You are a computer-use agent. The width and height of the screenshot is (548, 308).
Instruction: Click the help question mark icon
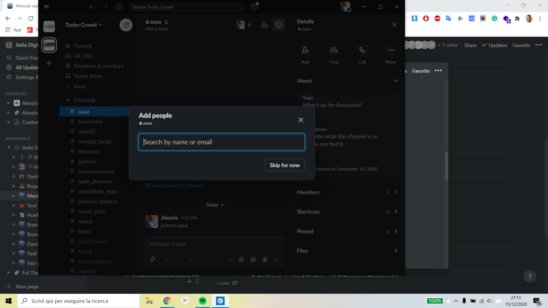click(254, 7)
